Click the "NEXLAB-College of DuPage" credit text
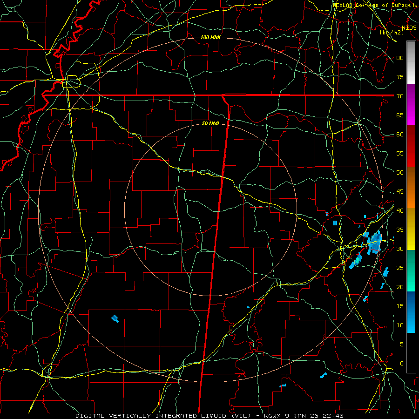This screenshot has width=419, height=419. [x=372, y=5]
